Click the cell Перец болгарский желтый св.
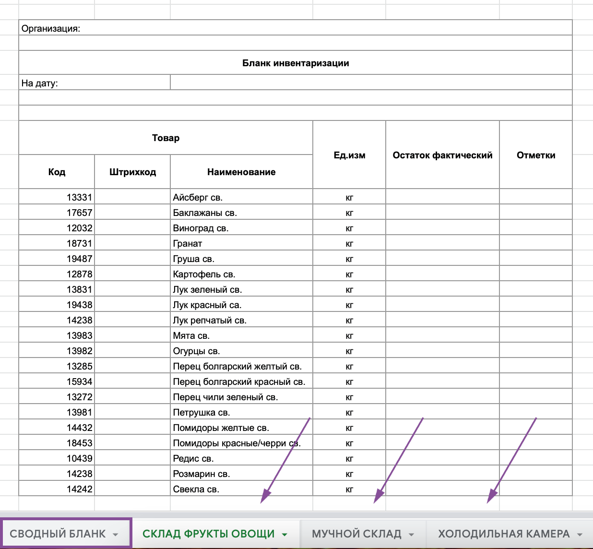Screen dimensions: 593x549 [241, 366]
